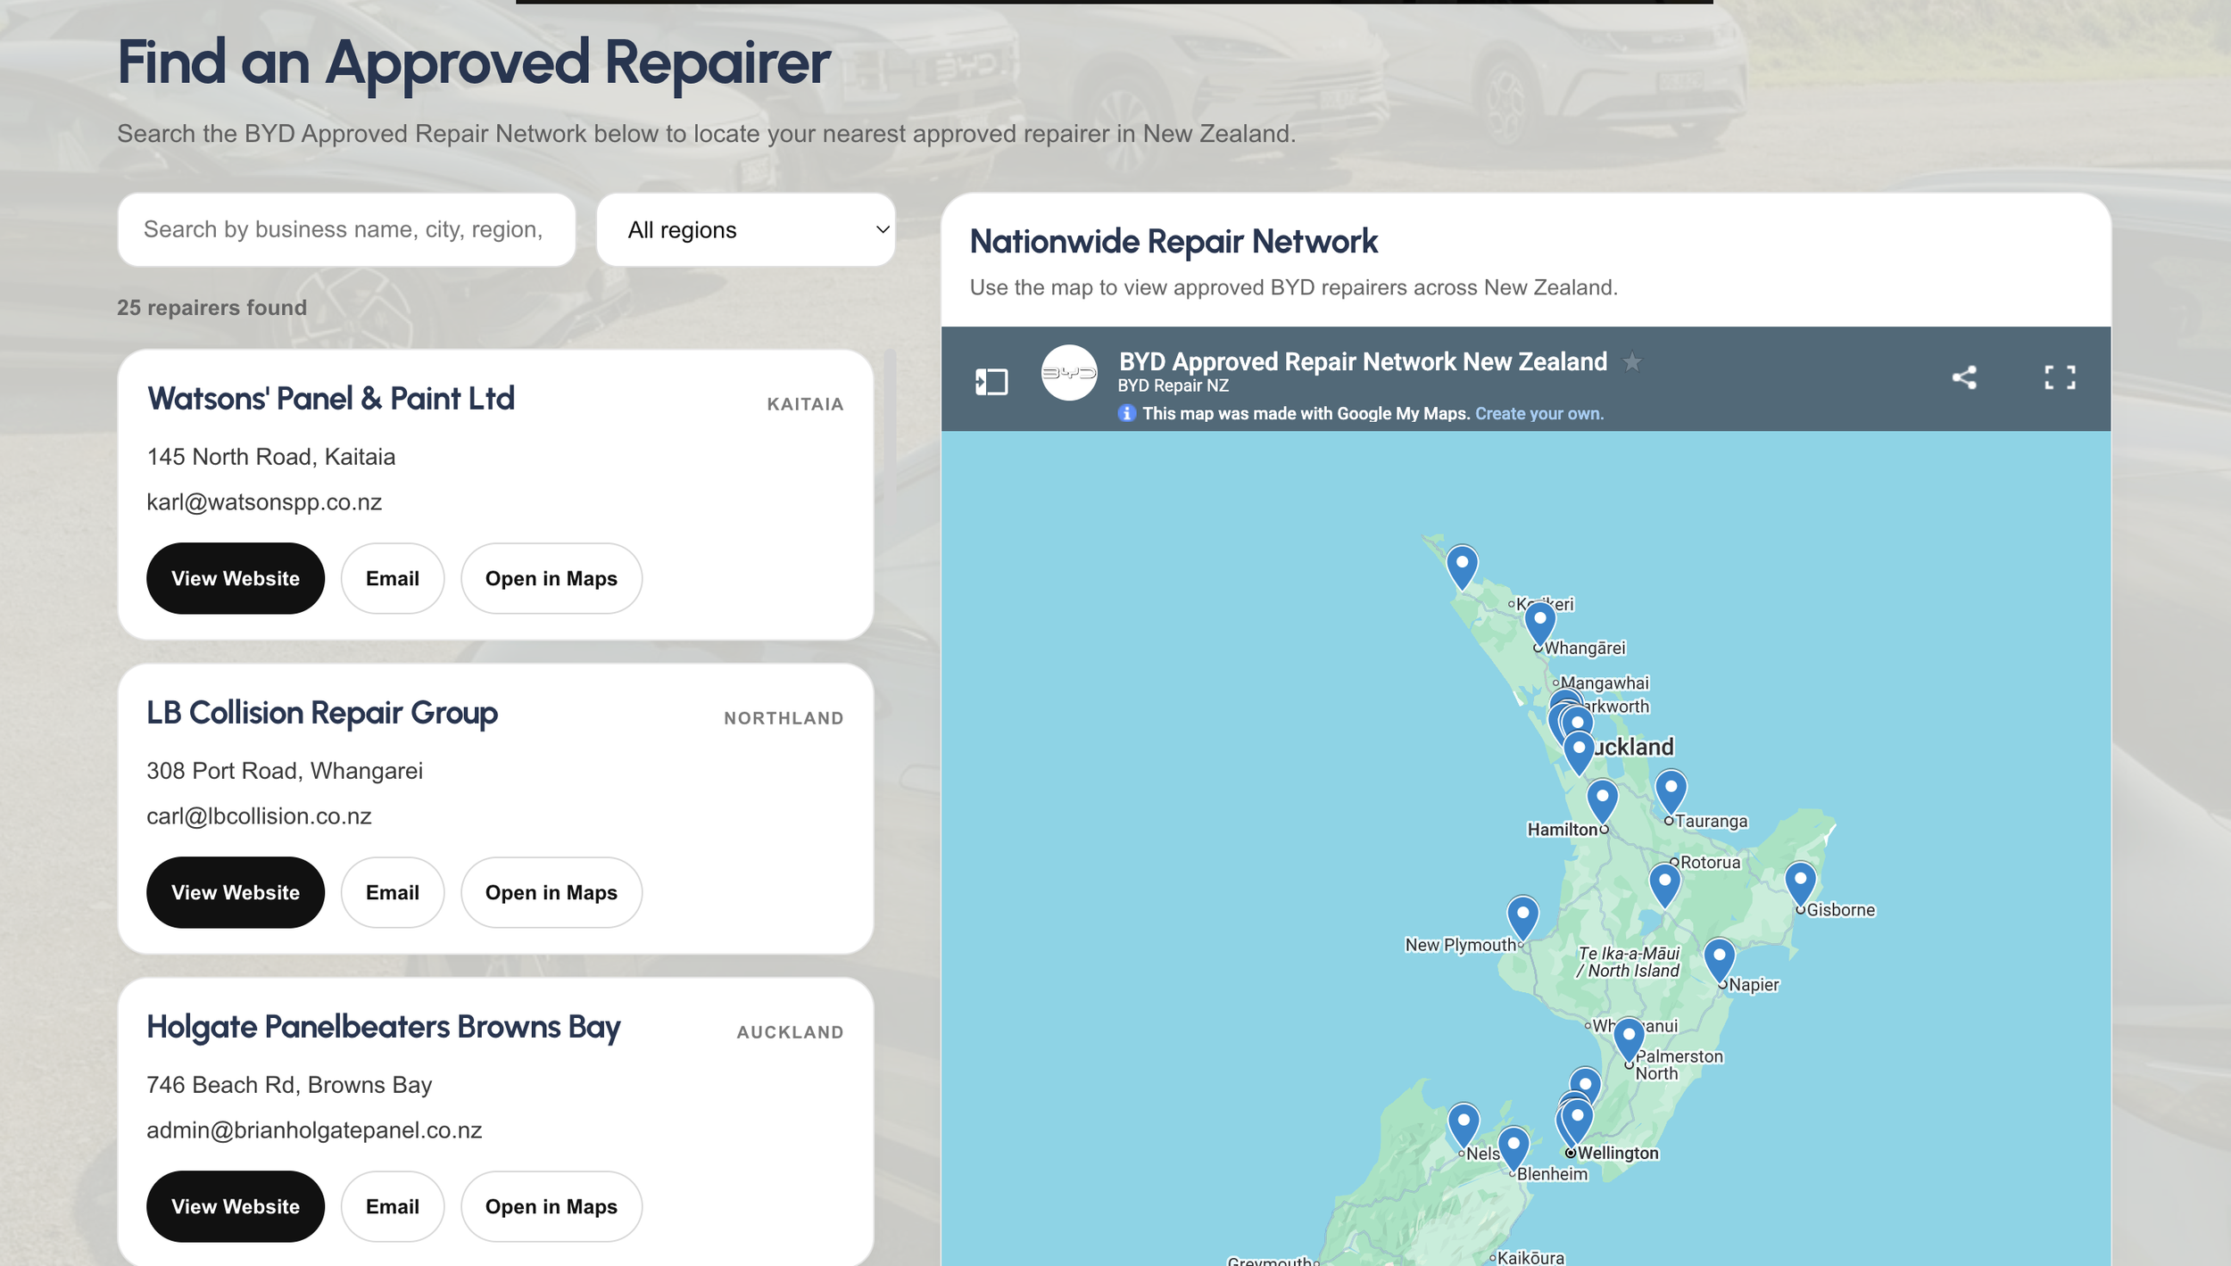Open Holgate Panelbeaters Browns Bay in Maps
This screenshot has width=2231, height=1266.
coord(552,1206)
